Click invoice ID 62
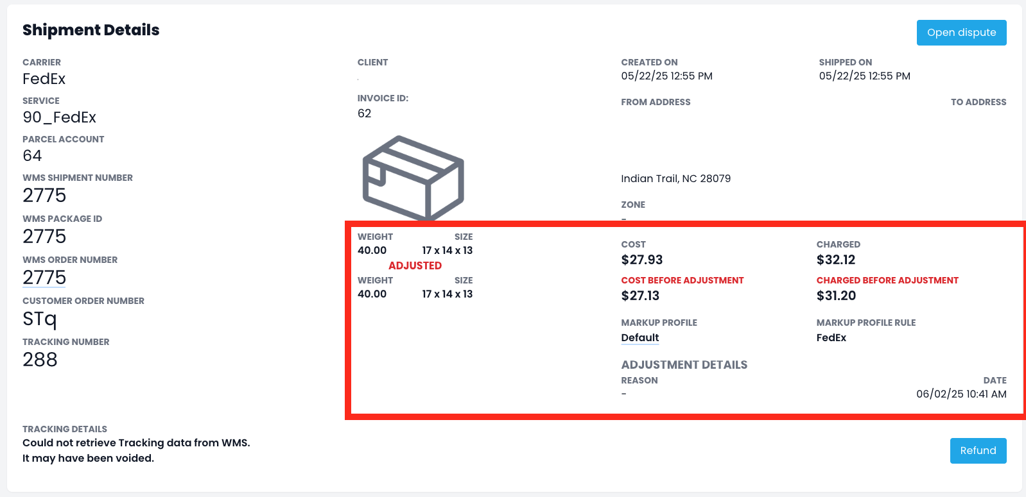The image size is (1026, 497). (364, 114)
